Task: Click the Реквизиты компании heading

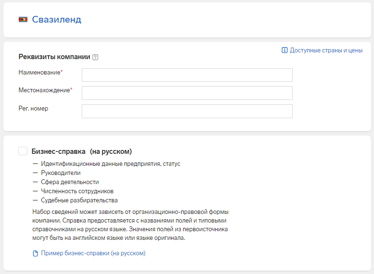Action: [54, 57]
